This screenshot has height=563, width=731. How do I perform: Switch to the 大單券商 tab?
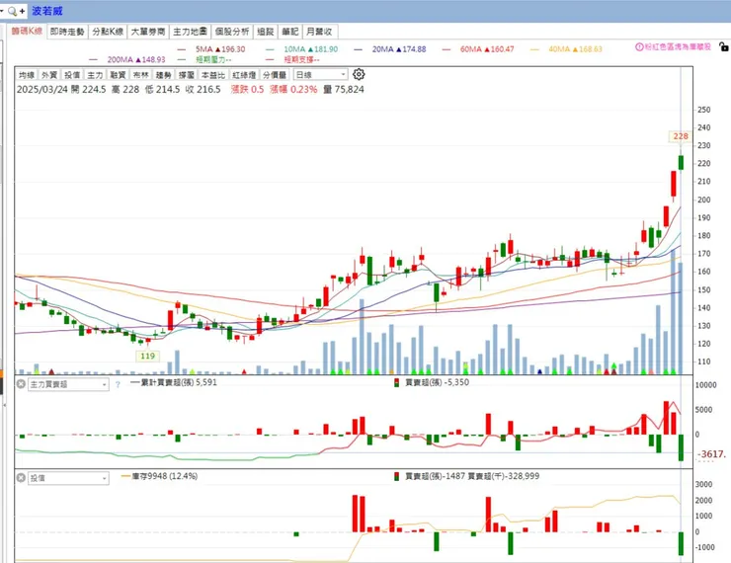[x=148, y=32]
